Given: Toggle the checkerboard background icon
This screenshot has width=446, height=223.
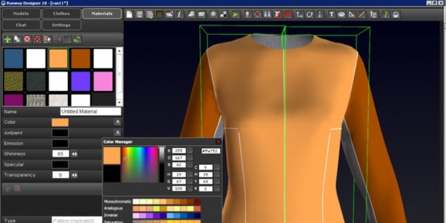Looking at the screenshot, I should (x=224, y=14).
